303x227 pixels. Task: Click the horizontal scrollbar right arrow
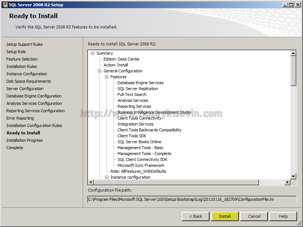click(x=287, y=182)
